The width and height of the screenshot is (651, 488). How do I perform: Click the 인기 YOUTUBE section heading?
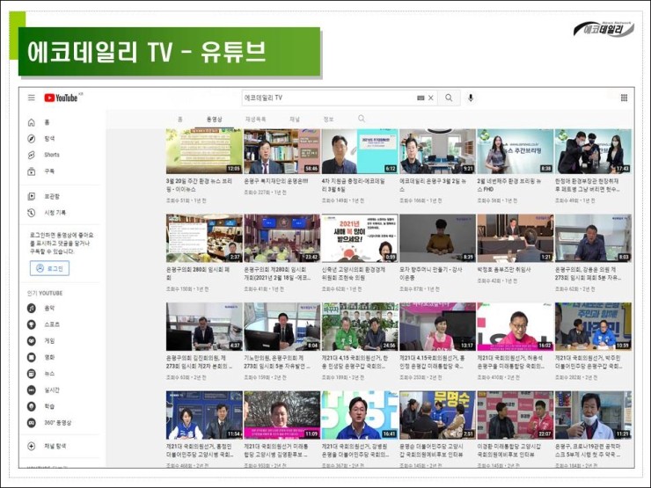(45, 293)
